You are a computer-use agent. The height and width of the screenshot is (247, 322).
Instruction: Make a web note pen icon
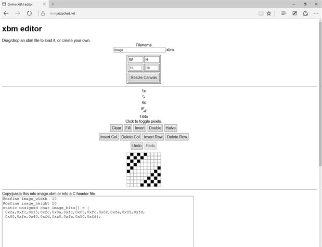point(294,14)
